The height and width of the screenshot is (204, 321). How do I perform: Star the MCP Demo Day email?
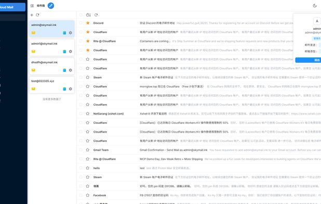coord(88,159)
